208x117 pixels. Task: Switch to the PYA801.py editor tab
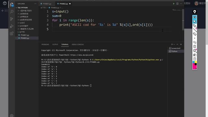[x=46, y=4]
